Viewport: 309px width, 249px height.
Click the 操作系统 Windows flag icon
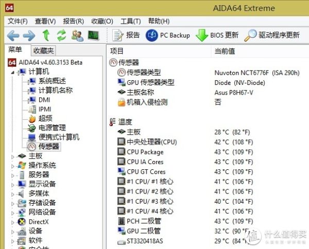[22, 165]
